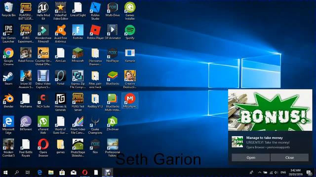Image resolution: width=316 pixels, height=177 pixels.
Task: Open GIF Animator shortcut
Action: pyautogui.click(x=113, y=32)
